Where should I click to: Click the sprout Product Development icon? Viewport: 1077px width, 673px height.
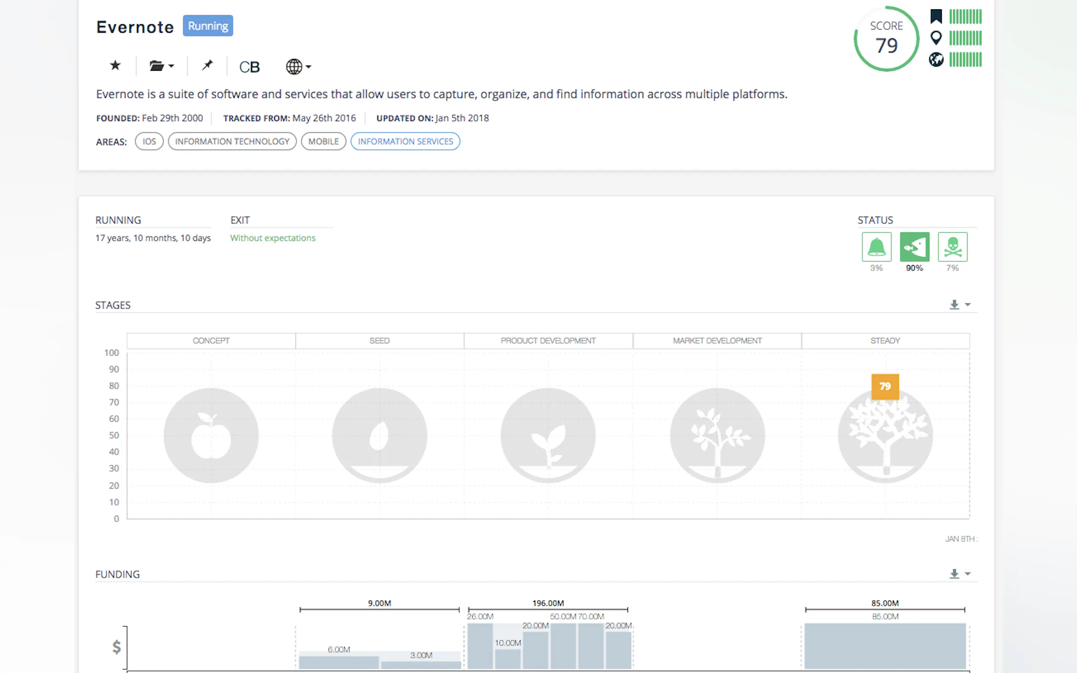tap(548, 435)
